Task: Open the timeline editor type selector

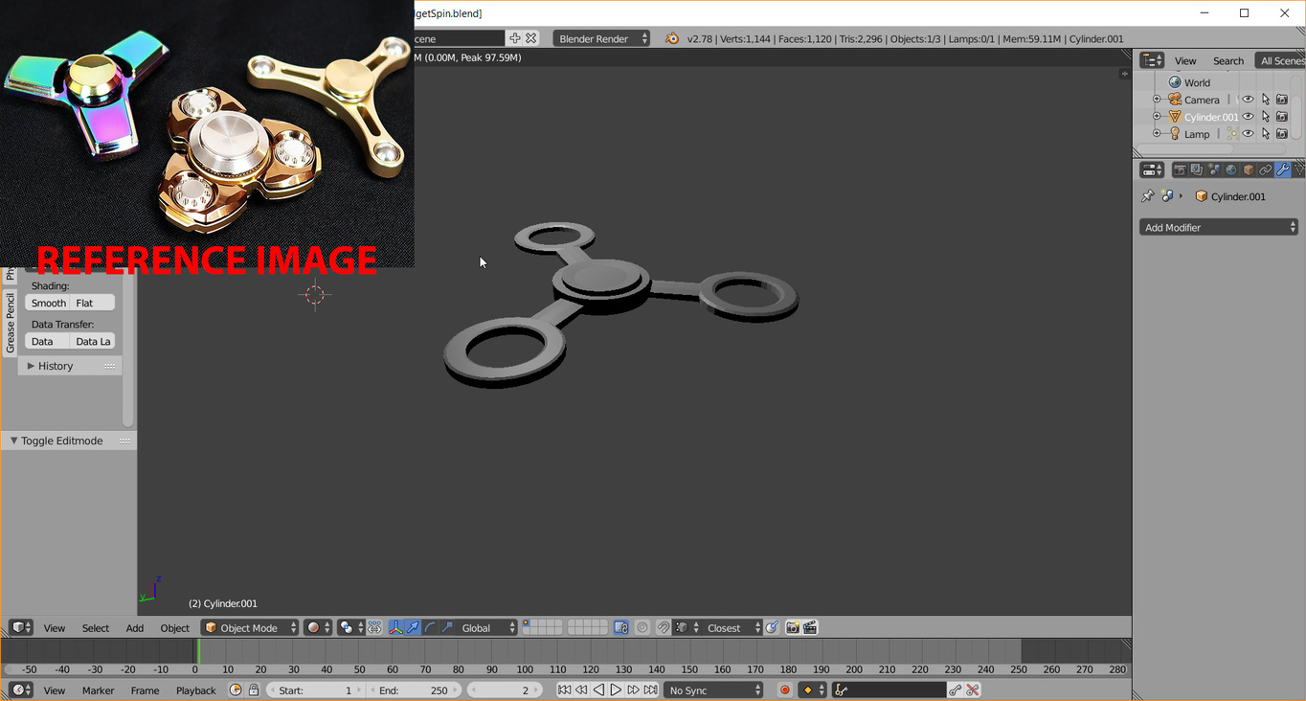Action: click(x=21, y=690)
